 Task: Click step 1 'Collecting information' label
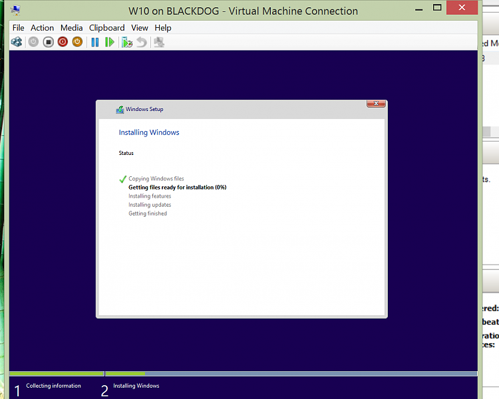pos(53,386)
